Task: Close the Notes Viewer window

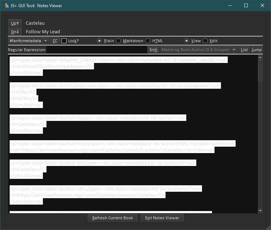Action: [x=262, y=5]
